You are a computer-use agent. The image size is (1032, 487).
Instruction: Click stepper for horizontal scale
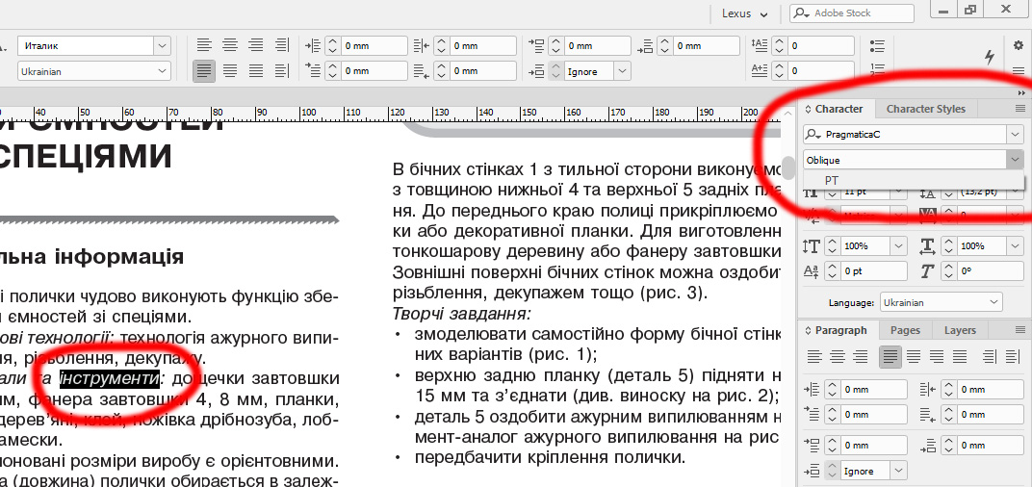pos(948,245)
